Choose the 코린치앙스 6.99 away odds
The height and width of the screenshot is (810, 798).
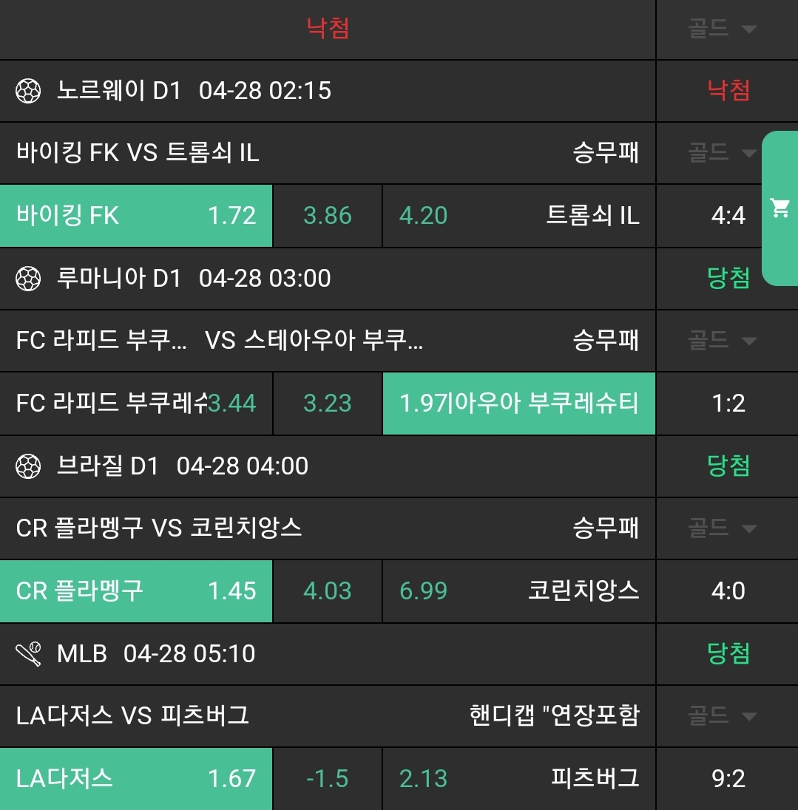point(518,591)
